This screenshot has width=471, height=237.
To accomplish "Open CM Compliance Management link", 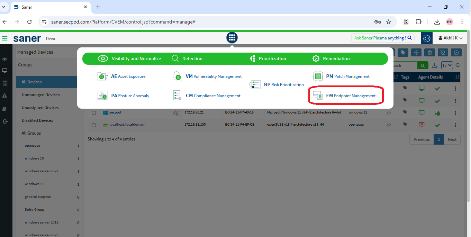I will tap(213, 96).
